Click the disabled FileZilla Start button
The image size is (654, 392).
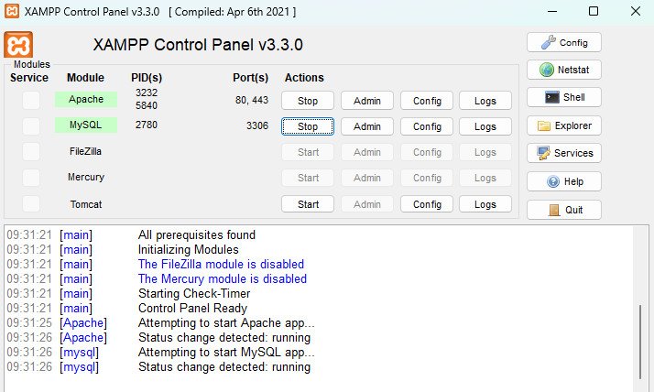(308, 152)
